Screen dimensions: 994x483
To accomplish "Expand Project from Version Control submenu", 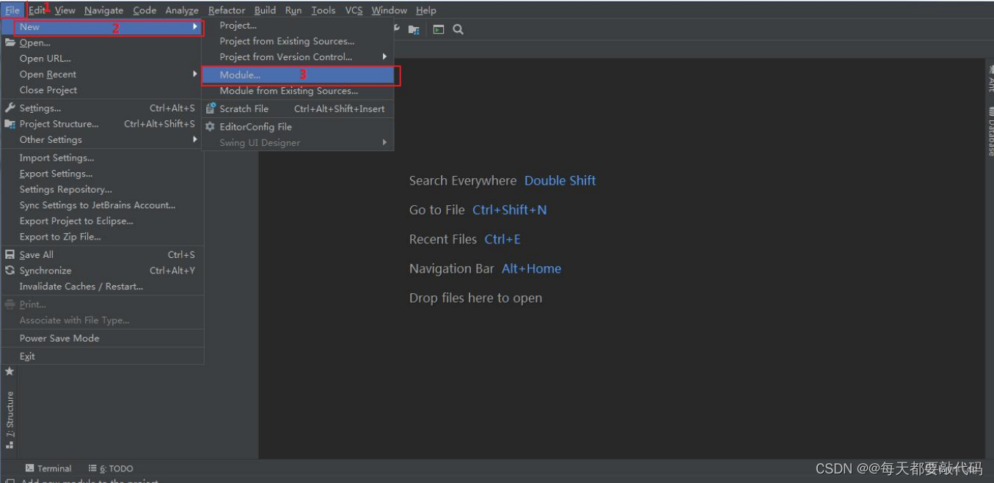I will tap(384, 56).
